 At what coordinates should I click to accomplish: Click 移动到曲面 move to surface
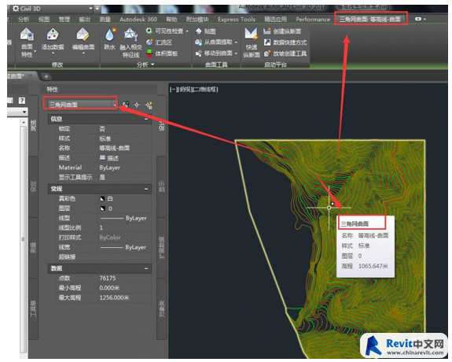214,54
